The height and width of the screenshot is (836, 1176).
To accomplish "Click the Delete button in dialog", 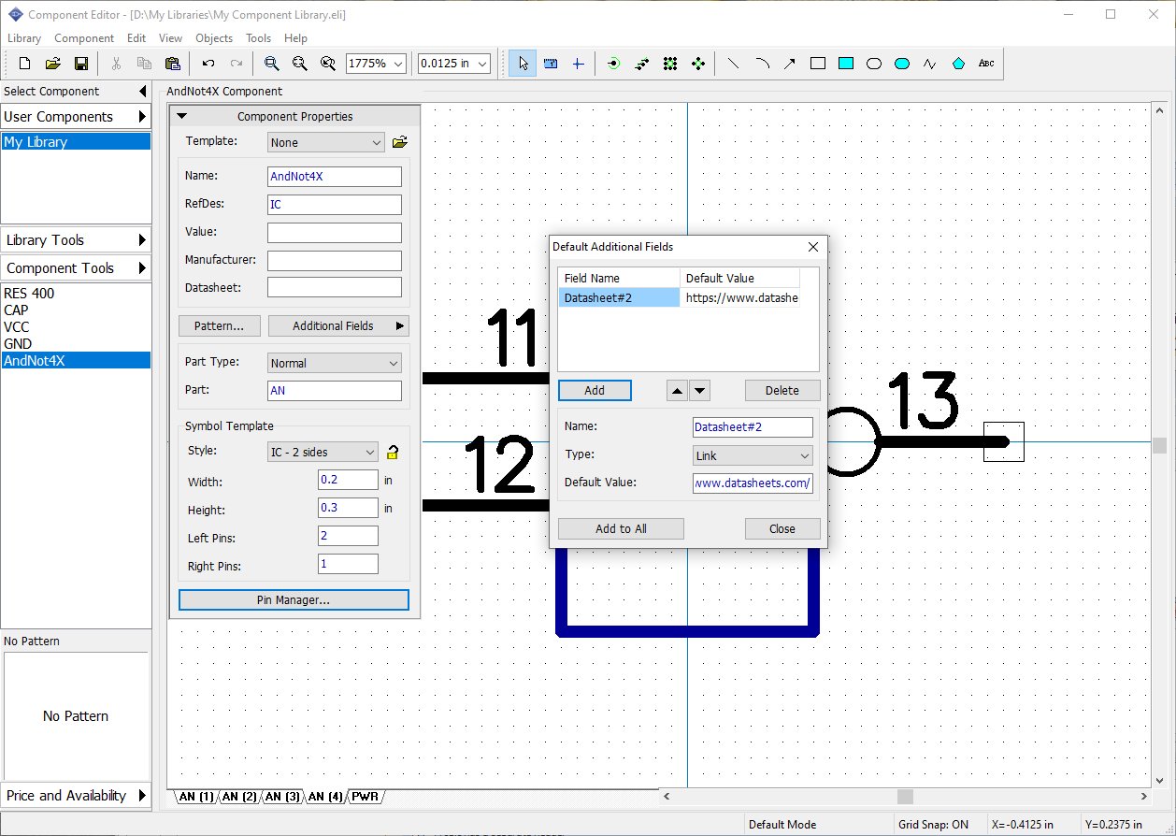I will click(x=782, y=390).
